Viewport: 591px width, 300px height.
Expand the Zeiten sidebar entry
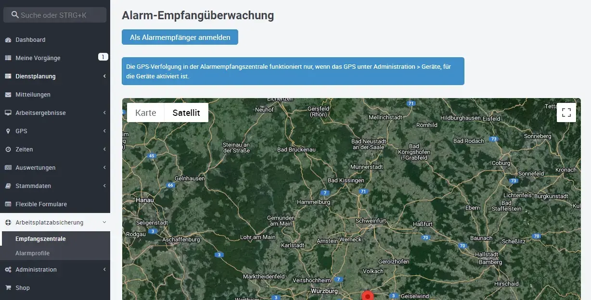coord(104,149)
